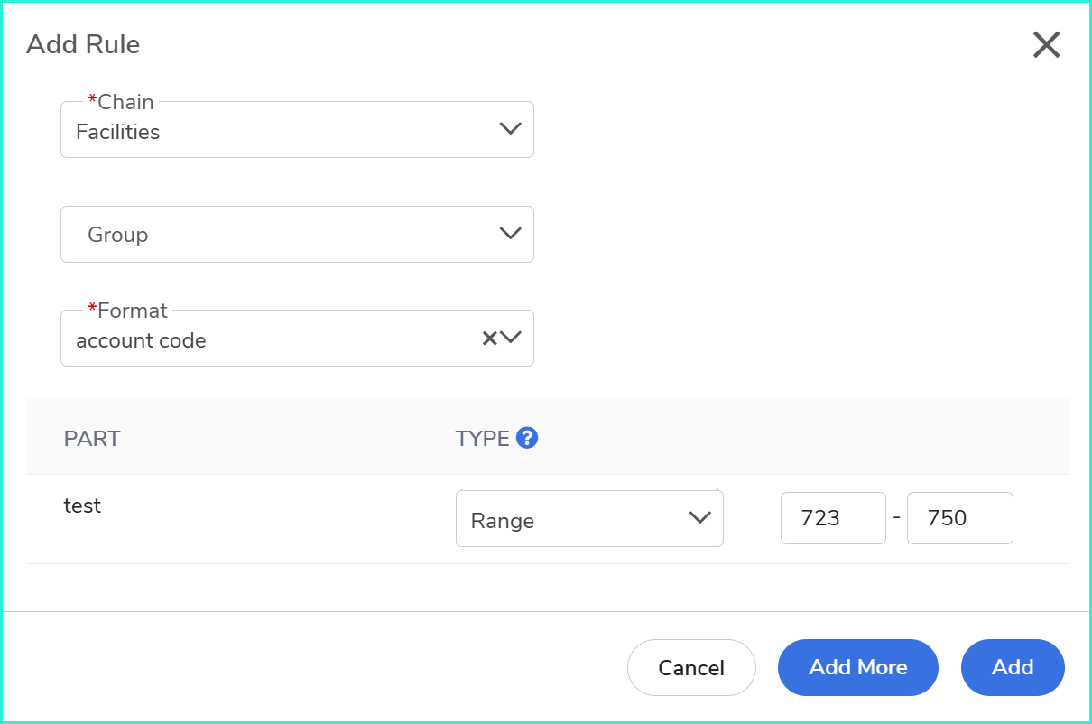Click the help icon beside TYPE
This screenshot has width=1092, height=724.
(x=527, y=438)
